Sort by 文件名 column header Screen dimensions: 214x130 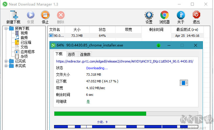coord(56,30)
